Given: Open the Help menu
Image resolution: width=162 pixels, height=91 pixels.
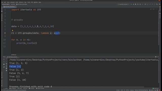Looking at the screenshot, I should 40,2.
